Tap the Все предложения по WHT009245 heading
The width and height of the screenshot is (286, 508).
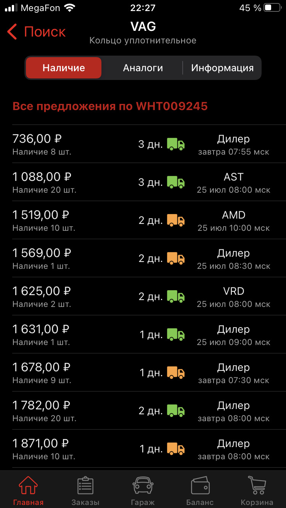point(110,106)
